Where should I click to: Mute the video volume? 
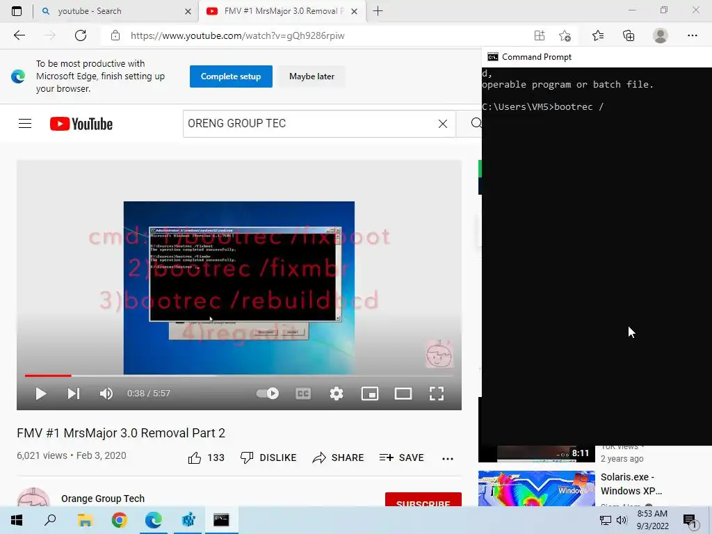pyautogui.click(x=106, y=394)
